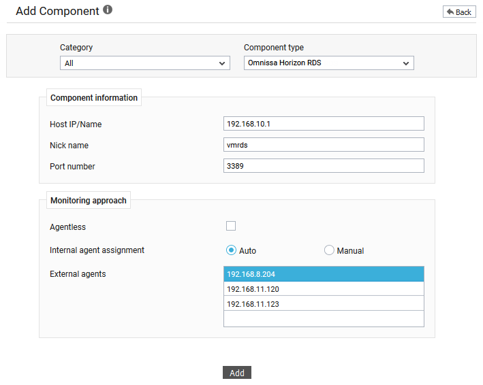Expand the Component type dropdown
This screenshot has height=385, width=483.
328,63
